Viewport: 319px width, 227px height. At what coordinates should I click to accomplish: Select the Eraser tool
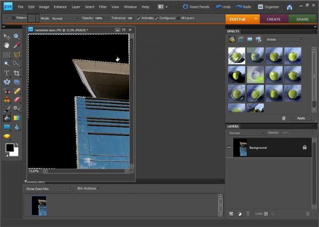pyautogui.click(x=17, y=100)
